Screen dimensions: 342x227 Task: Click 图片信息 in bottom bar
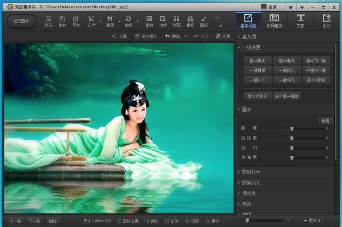pos(127,221)
